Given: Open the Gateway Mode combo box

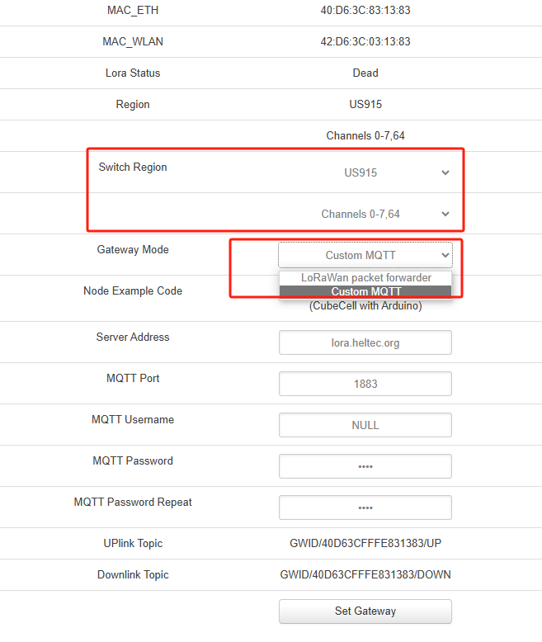Looking at the screenshot, I should click(365, 256).
